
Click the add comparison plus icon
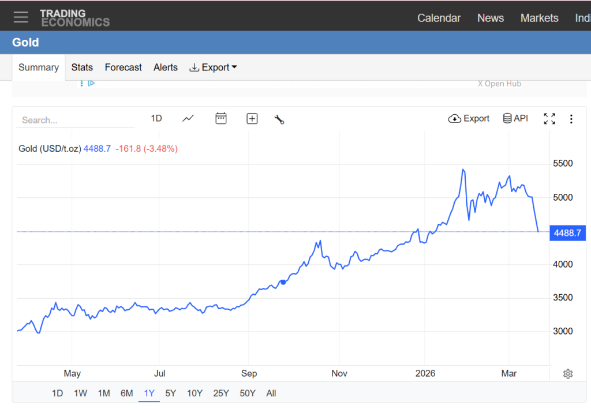[x=252, y=119]
